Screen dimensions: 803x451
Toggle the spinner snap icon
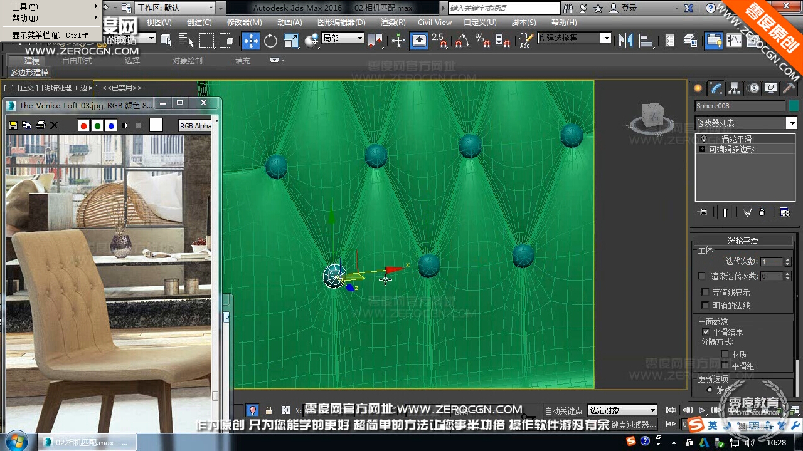pyautogui.click(x=503, y=41)
